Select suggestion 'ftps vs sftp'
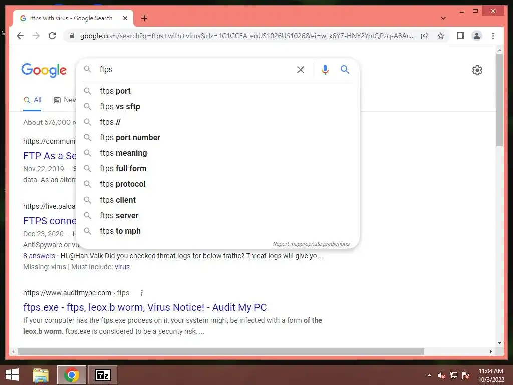 tap(217, 106)
